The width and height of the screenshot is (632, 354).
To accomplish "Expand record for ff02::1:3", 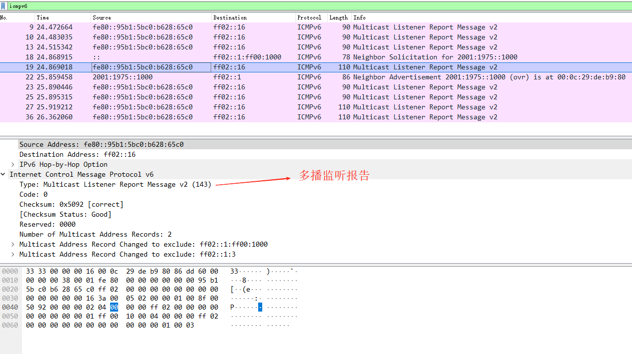I will pos(13,254).
